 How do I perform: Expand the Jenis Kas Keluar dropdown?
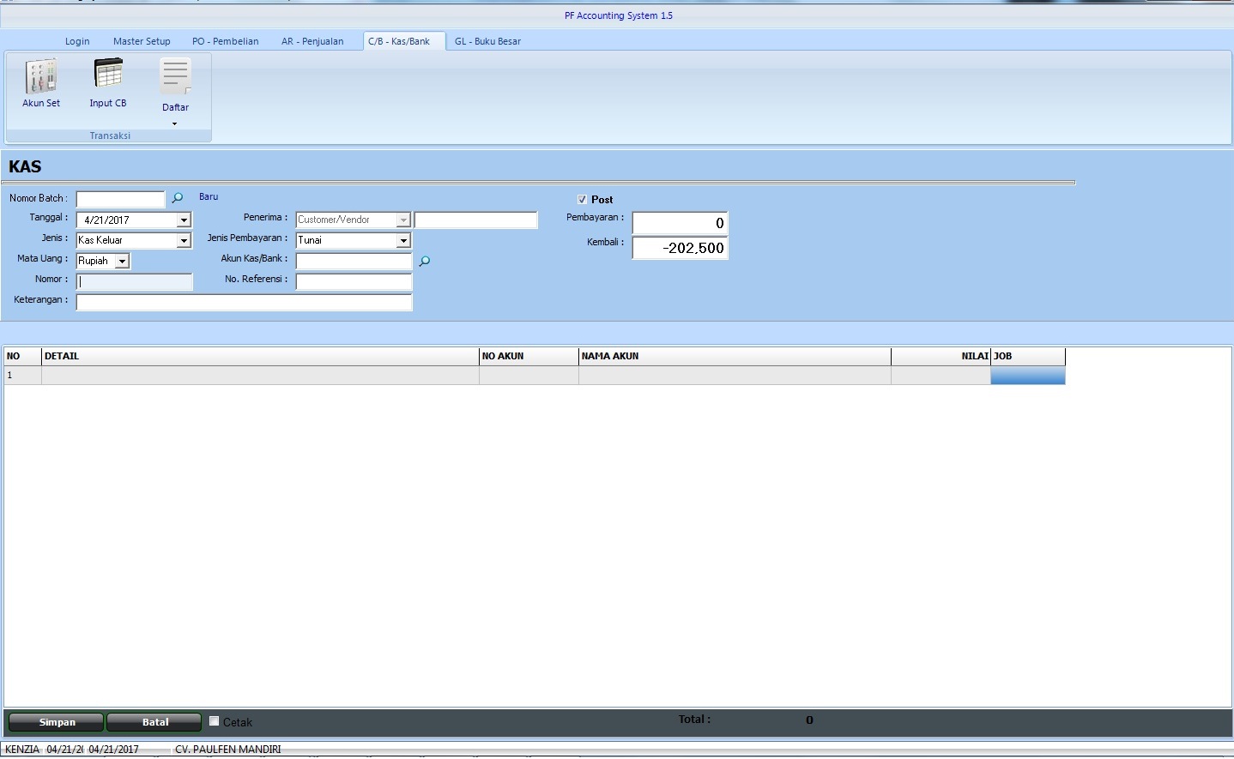pyautogui.click(x=183, y=241)
